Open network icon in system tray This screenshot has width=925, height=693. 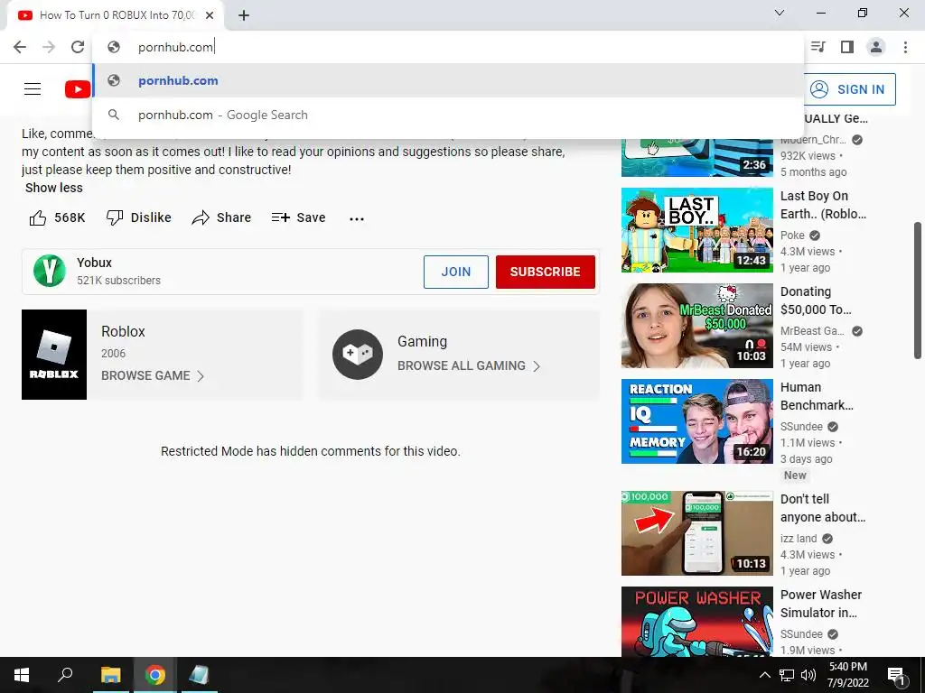pyautogui.click(x=787, y=675)
